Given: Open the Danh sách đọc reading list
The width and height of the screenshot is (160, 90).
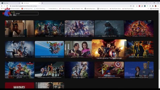Looking at the screenshot, I should [x=154, y=9].
